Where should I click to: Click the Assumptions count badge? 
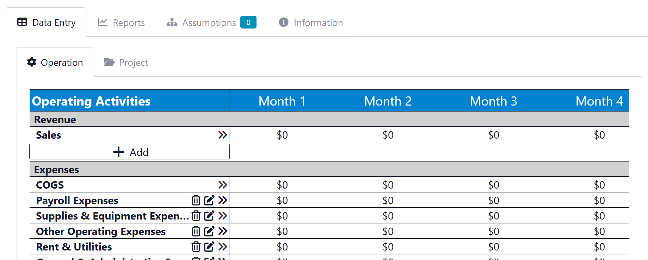point(248,22)
